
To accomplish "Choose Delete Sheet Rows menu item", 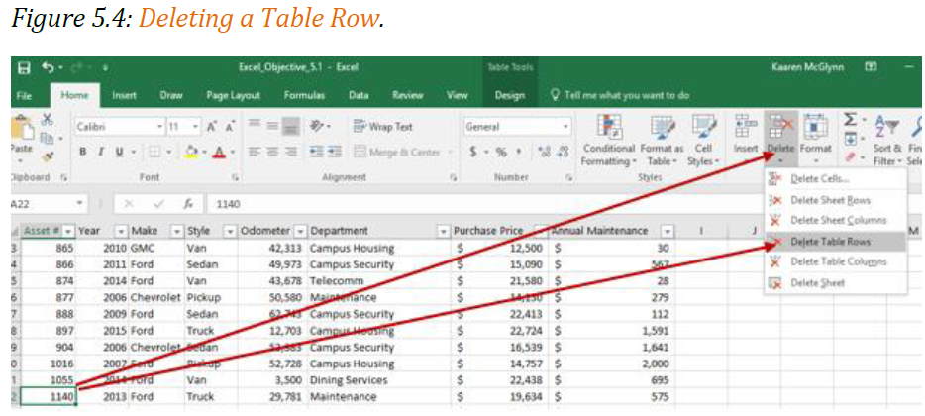I will [835, 200].
